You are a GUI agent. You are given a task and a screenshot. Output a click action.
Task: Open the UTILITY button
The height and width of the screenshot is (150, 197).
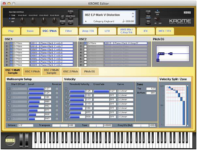pos(71,23)
